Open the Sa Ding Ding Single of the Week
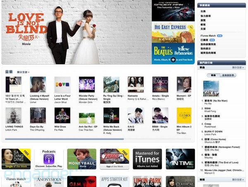This screenshot has width=248, height=187. pyautogui.click(x=16, y=159)
